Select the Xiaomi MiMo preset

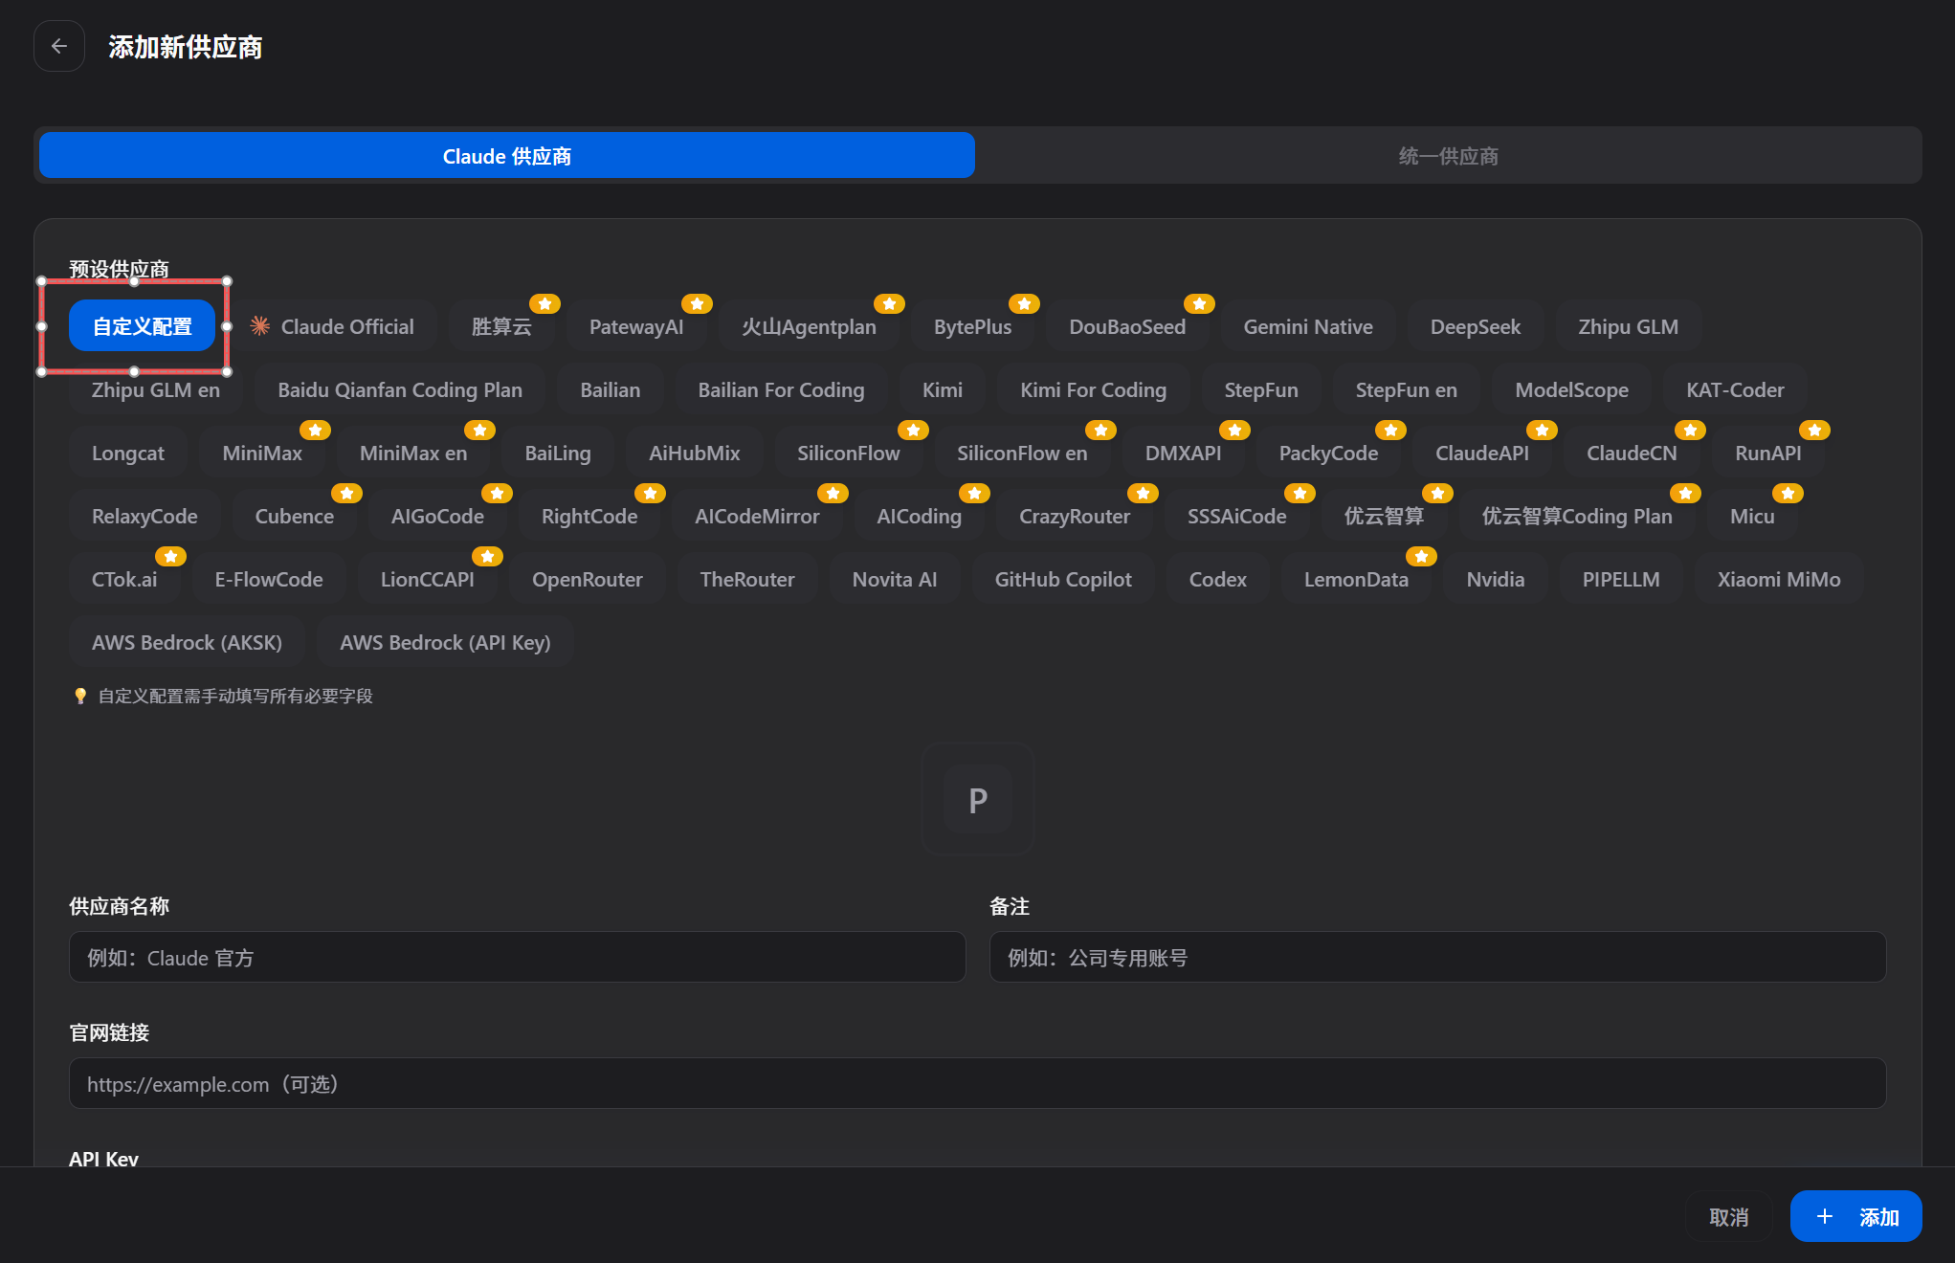tap(1779, 579)
